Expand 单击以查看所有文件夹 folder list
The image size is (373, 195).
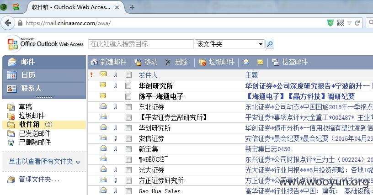(44, 162)
